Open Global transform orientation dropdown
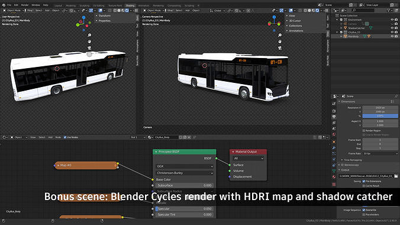 [217, 11]
